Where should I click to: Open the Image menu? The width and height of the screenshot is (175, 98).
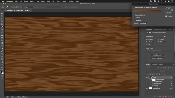coord(26,1)
